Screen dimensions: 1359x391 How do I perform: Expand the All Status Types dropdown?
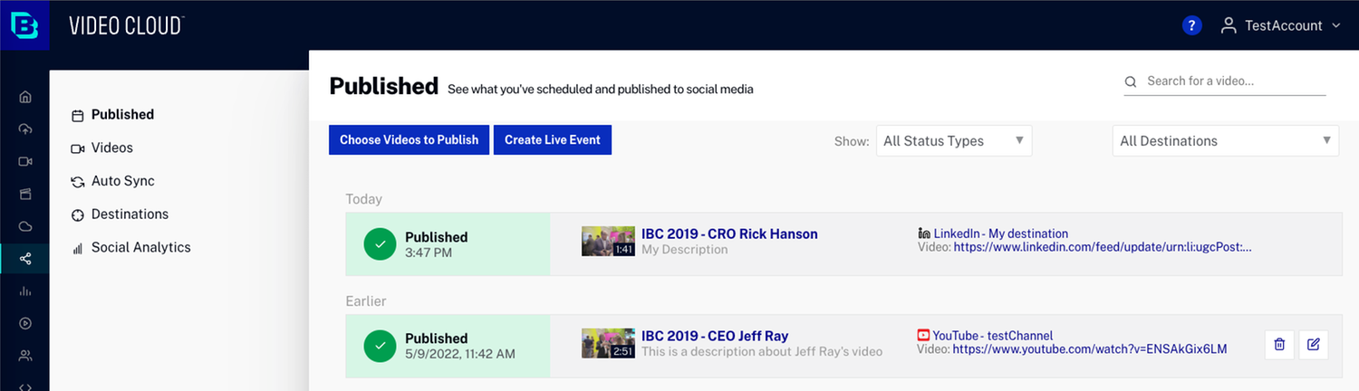[953, 141]
